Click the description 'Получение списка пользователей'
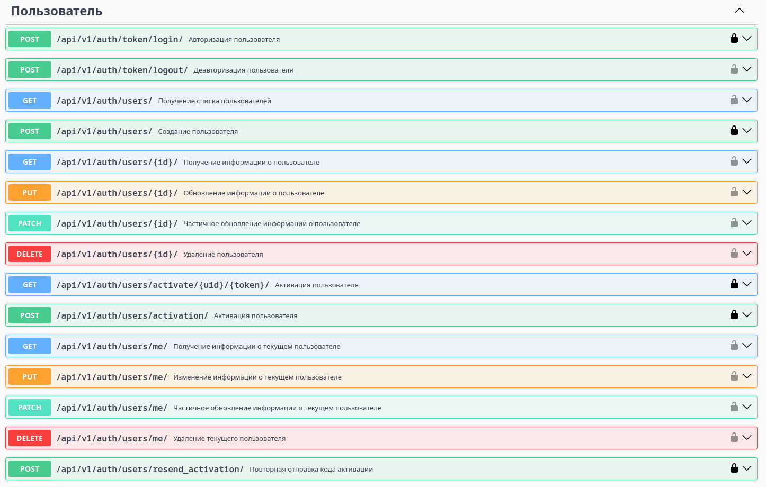 (x=215, y=101)
